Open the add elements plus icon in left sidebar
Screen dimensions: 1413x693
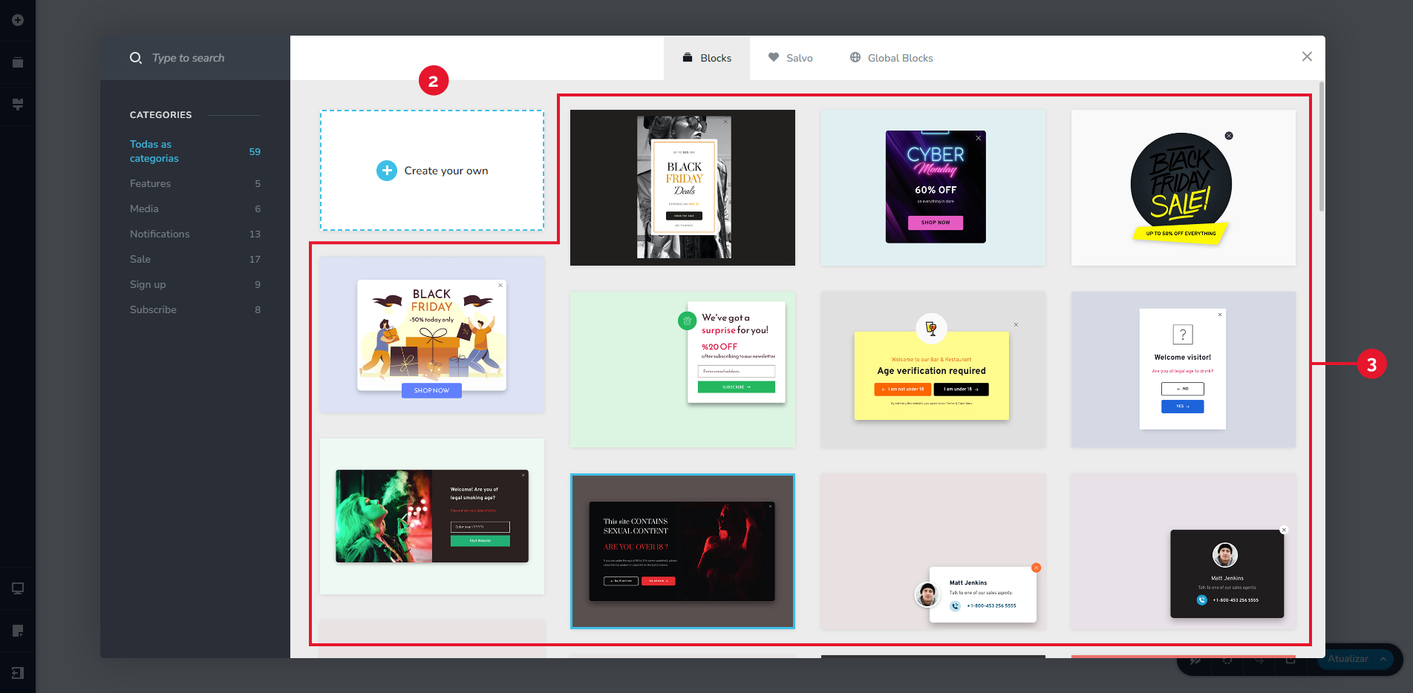click(x=18, y=20)
